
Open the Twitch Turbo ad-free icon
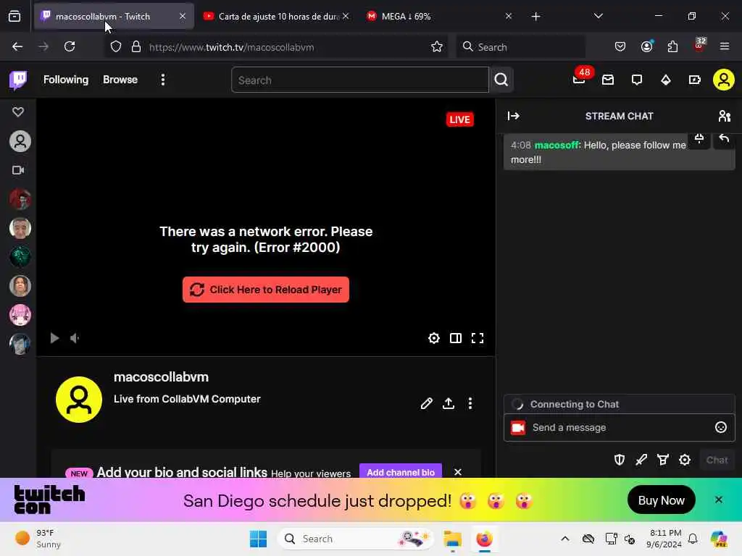tap(695, 80)
